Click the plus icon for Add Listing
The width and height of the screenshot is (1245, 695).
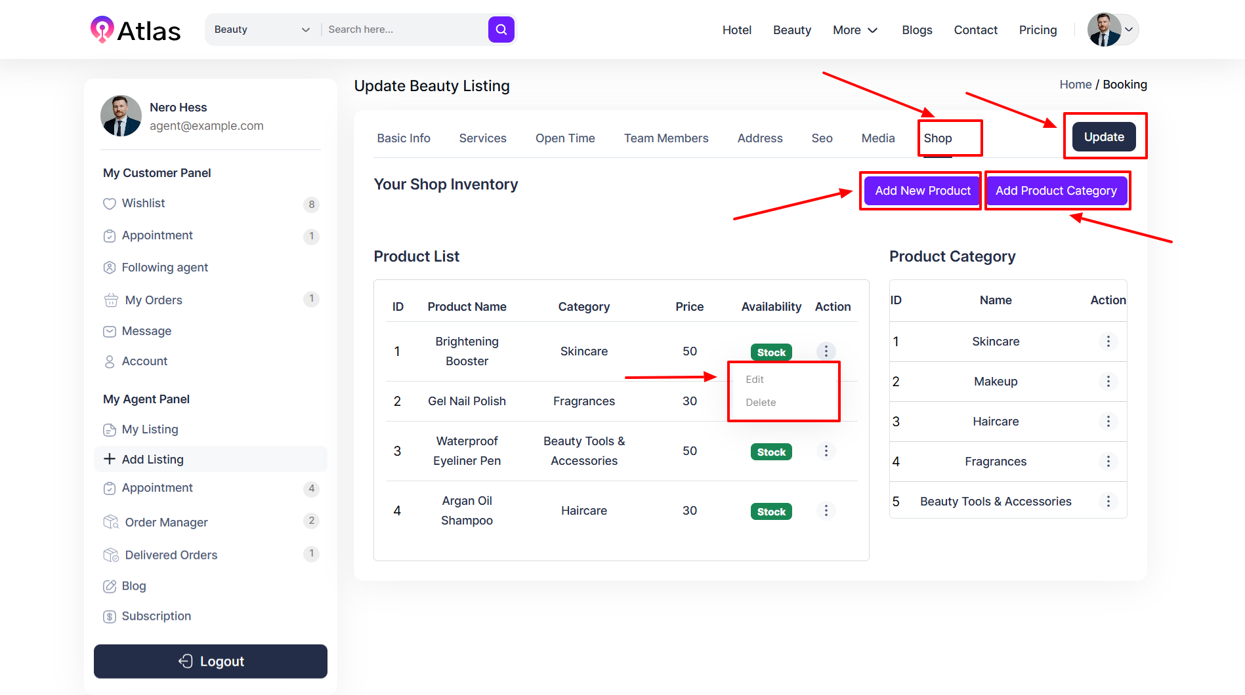pyautogui.click(x=110, y=459)
